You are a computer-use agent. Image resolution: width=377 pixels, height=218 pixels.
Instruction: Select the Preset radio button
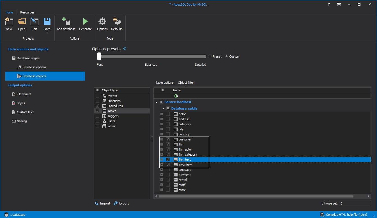coord(210,56)
